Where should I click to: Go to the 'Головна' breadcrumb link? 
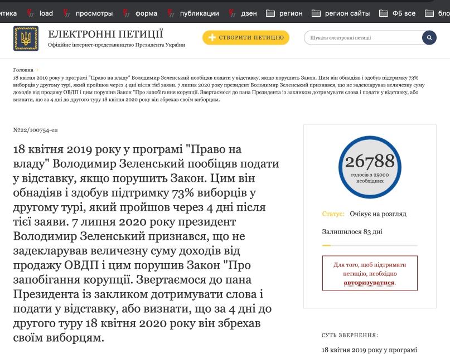(23, 70)
